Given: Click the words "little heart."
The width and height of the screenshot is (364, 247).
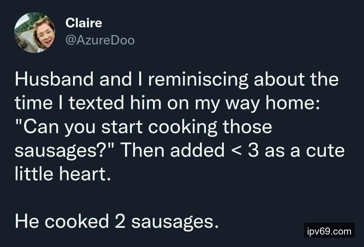Looking at the screenshot, I should click(x=63, y=174).
